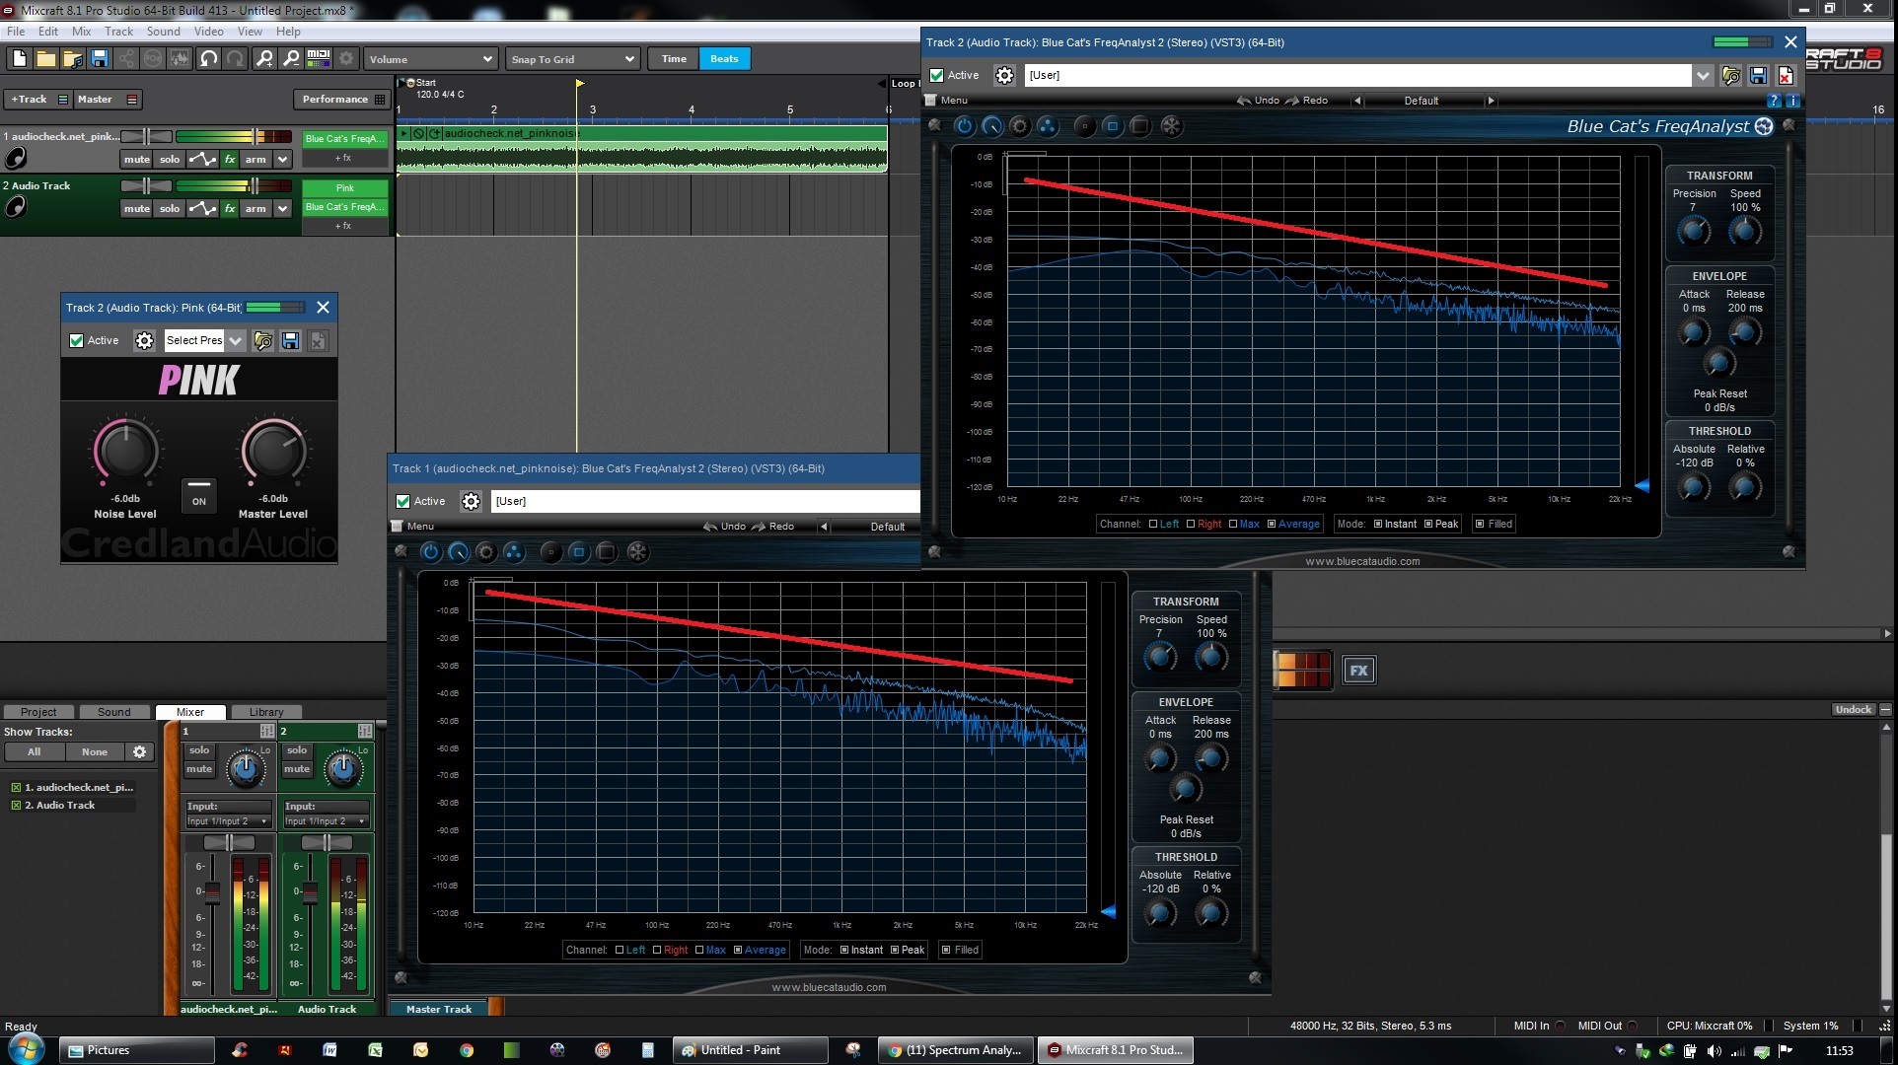The height and width of the screenshot is (1065, 1898).
Task: Click Undock button on lower panel
Action: pos(1854,709)
